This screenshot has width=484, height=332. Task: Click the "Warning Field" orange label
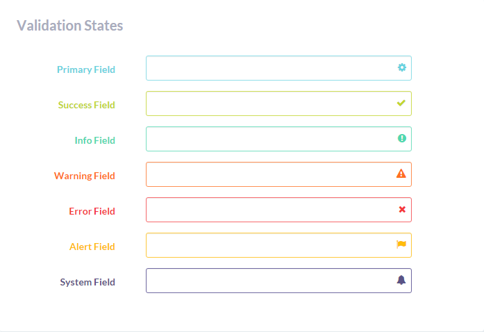85,176
